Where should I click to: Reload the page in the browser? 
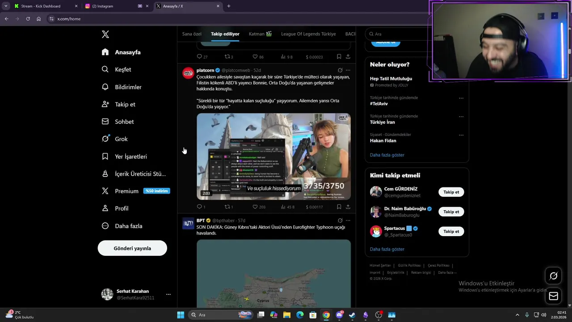pos(28,19)
